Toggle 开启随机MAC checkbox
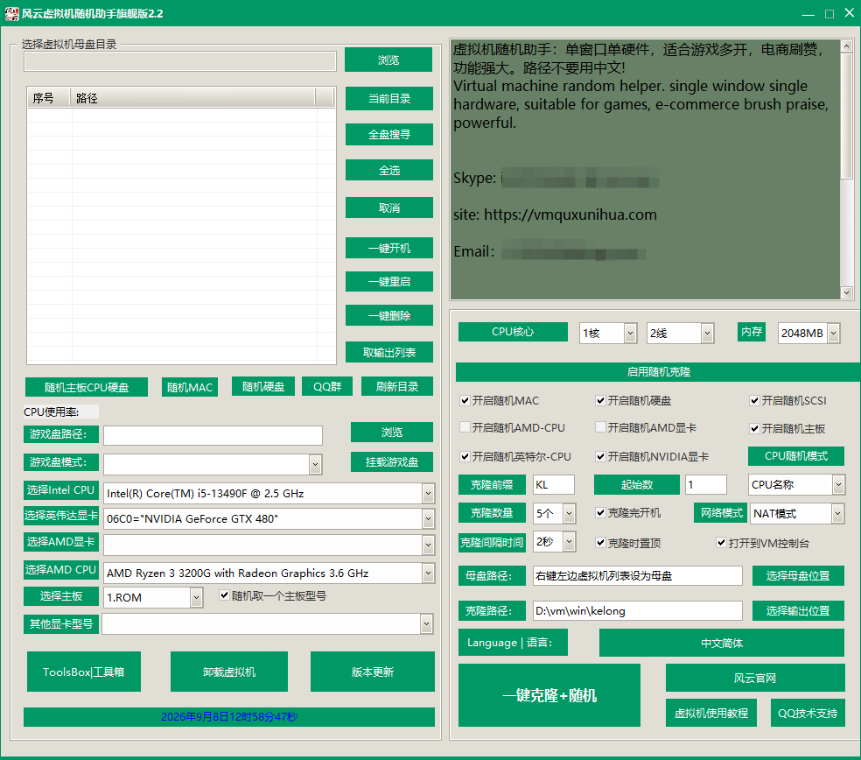 click(465, 401)
